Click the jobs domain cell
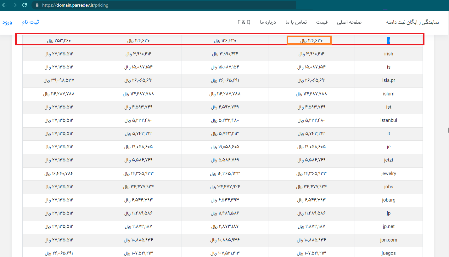This screenshot has height=257, width=449. [389, 187]
